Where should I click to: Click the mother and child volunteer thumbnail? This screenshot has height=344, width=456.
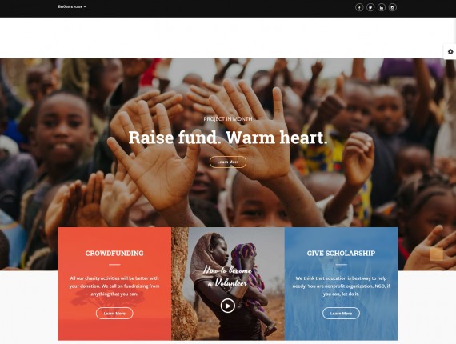tap(228, 283)
